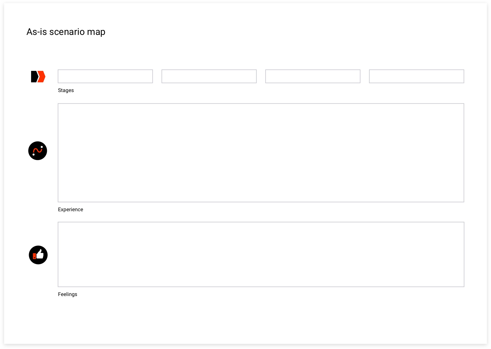
Task: Select the third Stages box
Action: (x=313, y=76)
